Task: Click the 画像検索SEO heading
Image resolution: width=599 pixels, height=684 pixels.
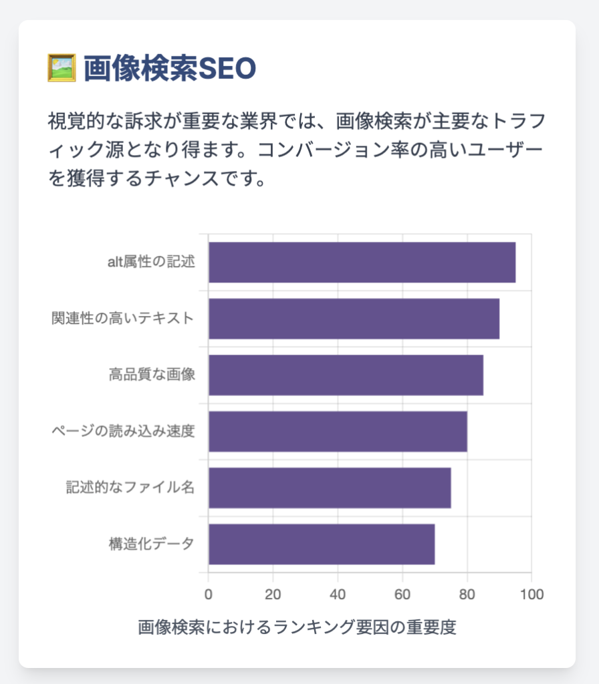Action: pyautogui.click(x=169, y=69)
